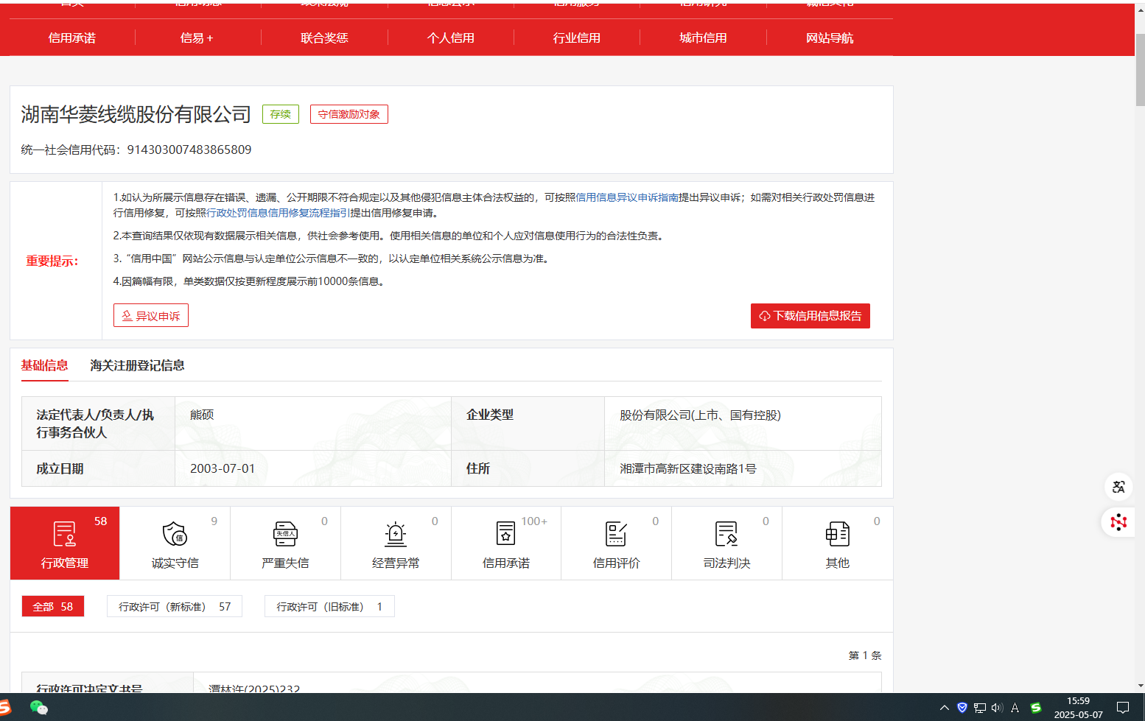Screen dimensions: 1145x721
Task: Click the blue shield security tray icon
Action: 962,708
